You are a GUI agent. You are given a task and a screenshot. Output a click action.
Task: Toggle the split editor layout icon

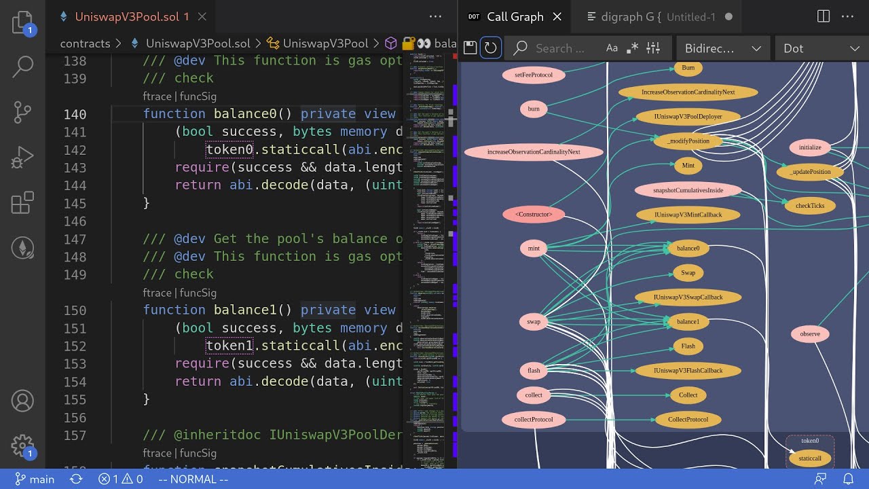click(x=822, y=16)
